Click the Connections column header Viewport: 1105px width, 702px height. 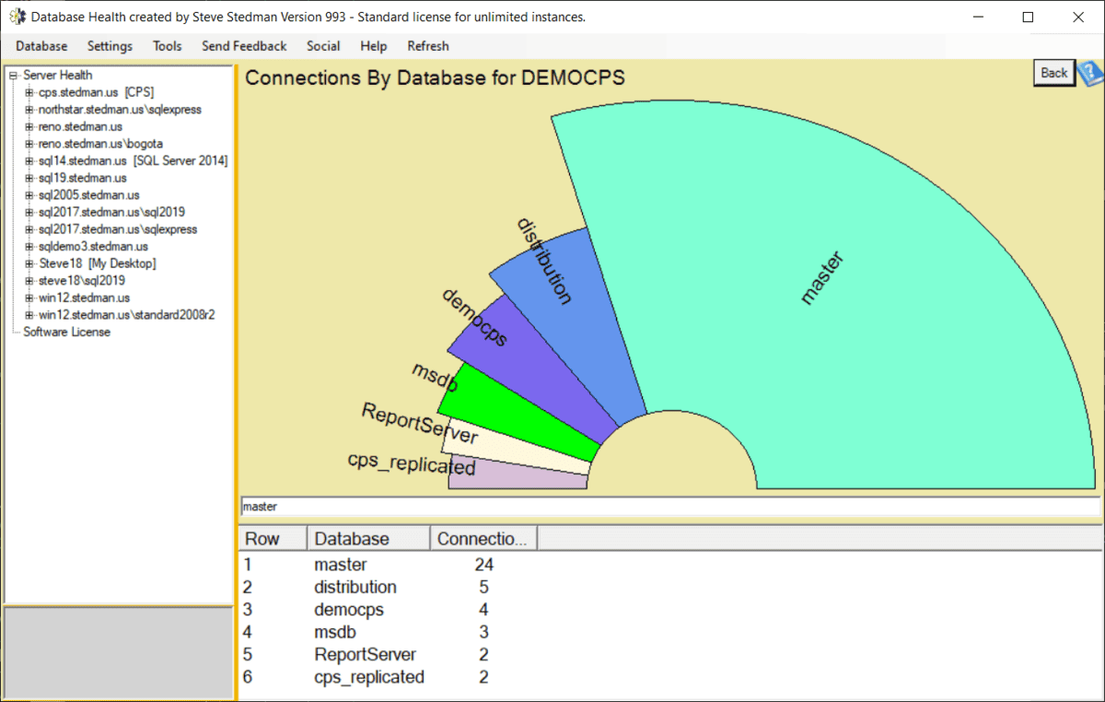[483, 539]
